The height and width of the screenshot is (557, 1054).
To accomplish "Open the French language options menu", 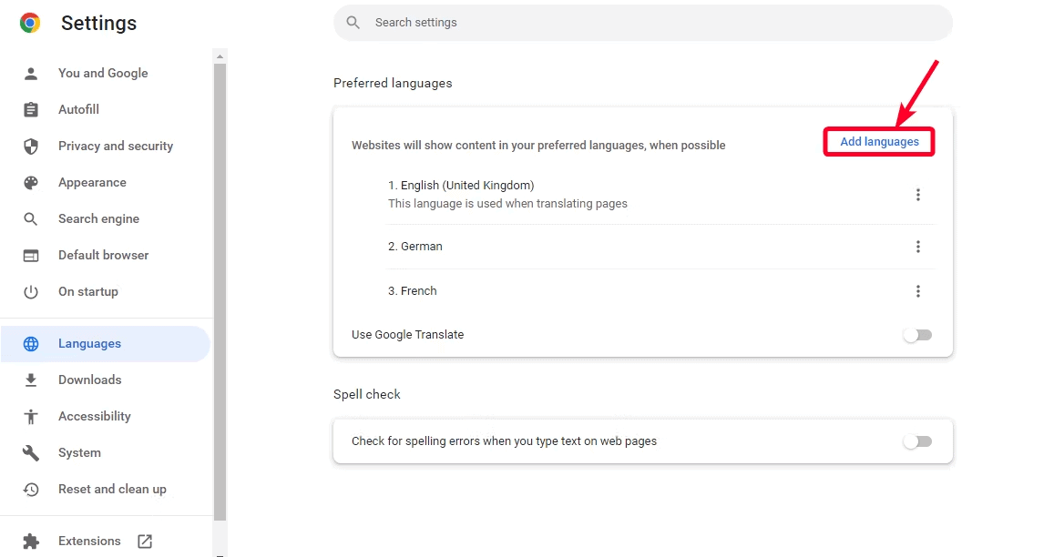I will 918,290.
